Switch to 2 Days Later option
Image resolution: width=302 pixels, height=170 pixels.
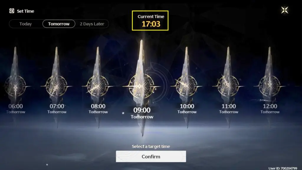tap(92, 24)
